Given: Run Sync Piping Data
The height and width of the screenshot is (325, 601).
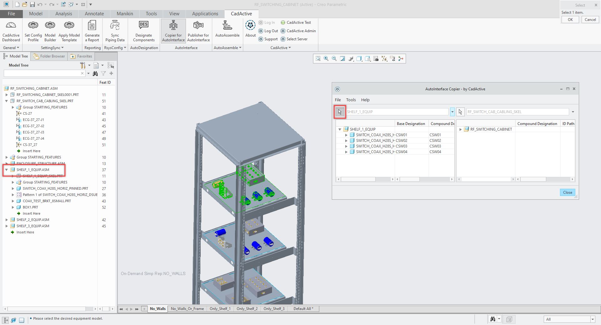Looking at the screenshot, I should (115, 31).
